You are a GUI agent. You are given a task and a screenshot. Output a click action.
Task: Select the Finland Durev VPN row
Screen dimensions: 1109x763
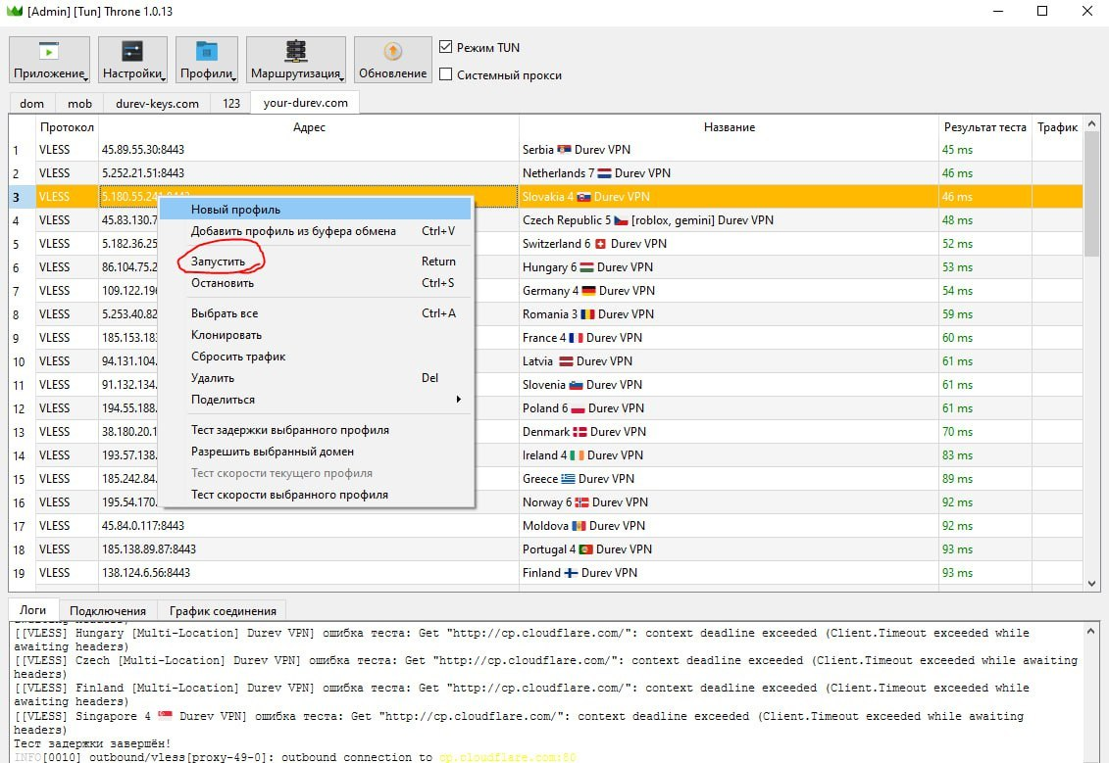pos(545,573)
